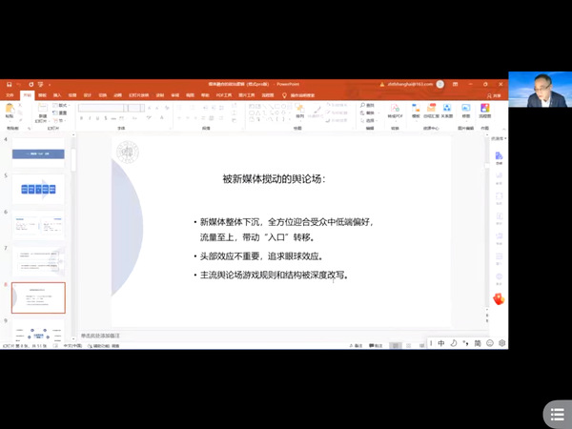Viewport: 572px width, 429px height.
Task: Select slide 4 thumbnail
Action: pos(38,153)
